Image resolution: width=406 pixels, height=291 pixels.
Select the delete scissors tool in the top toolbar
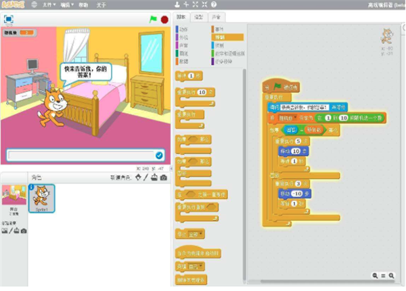[x=186, y=5]
